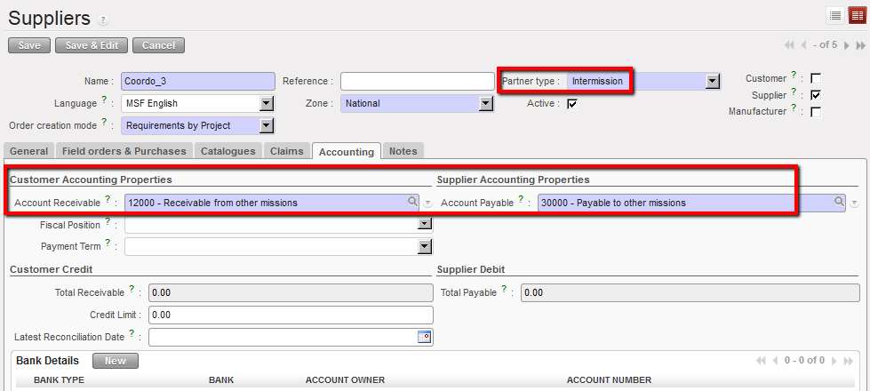Open the Partner type dropdown
Image resolution: width=870 pixels, height=391 pixels.
[x=712, y=82]
